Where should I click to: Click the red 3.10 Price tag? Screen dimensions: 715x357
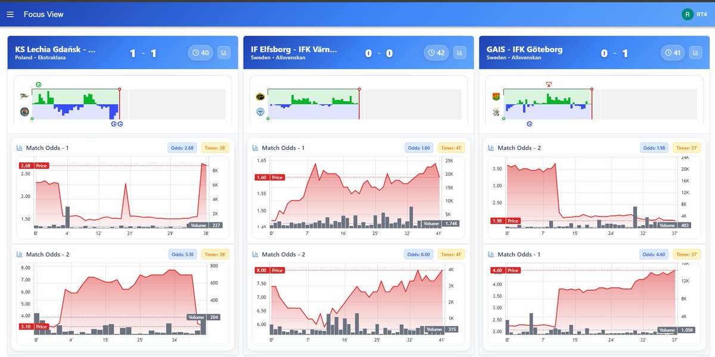point(34,327)
